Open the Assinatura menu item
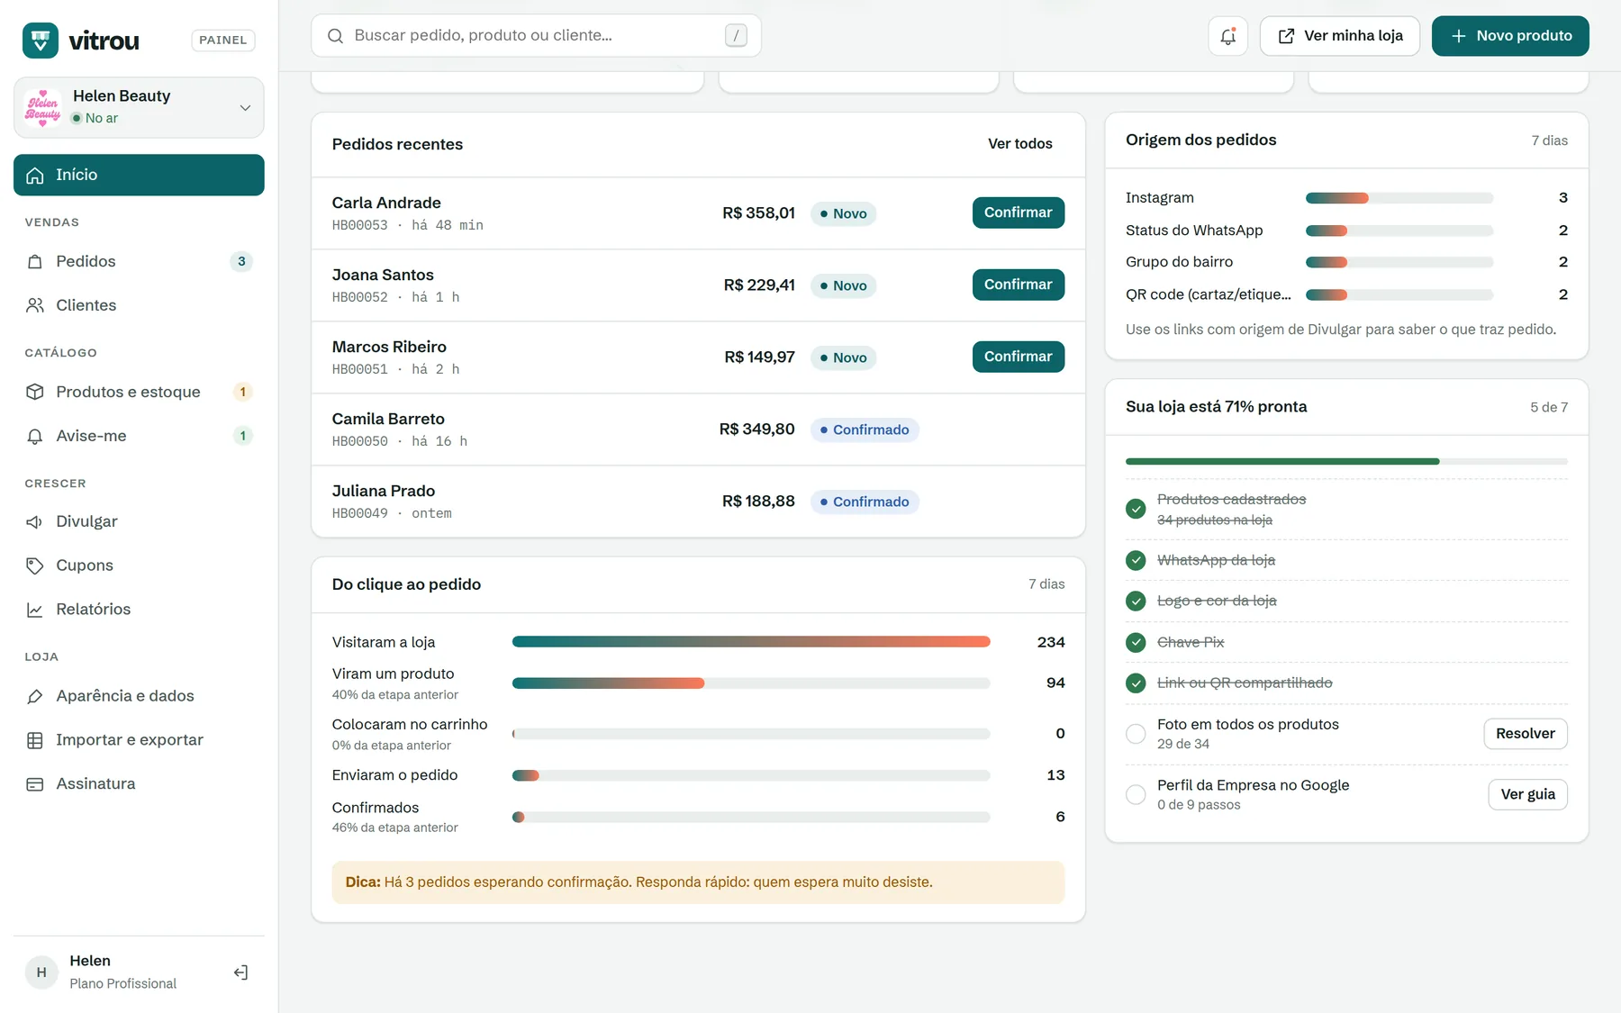This screenshot has width=1621, height=1013. tap(139, 784)
